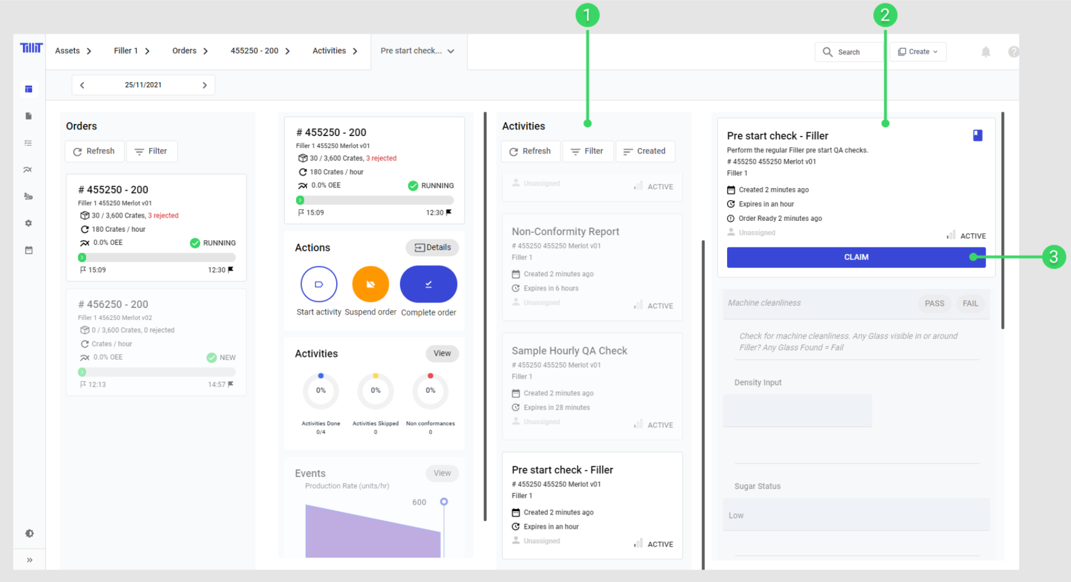Toggle Created sort in Activities panel
Screen dimensions: 1071x582
tap(645, 151)
